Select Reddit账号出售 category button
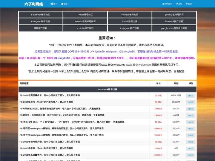 click(130, 21)
